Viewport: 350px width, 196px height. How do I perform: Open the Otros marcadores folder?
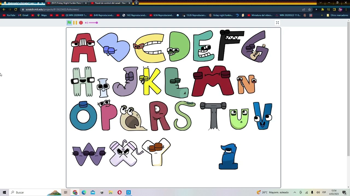click(x=337, y=15)
